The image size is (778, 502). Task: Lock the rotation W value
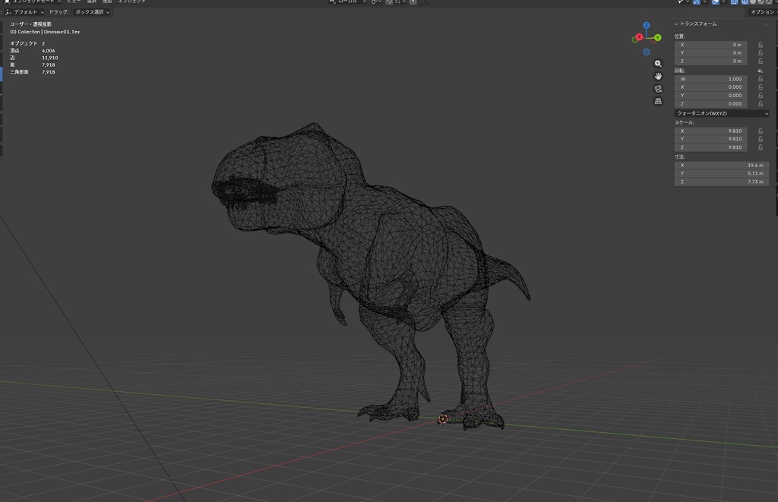[760, 79]
